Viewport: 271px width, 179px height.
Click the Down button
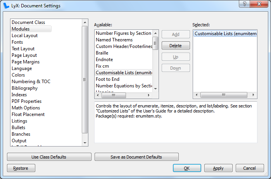point(176,68)
